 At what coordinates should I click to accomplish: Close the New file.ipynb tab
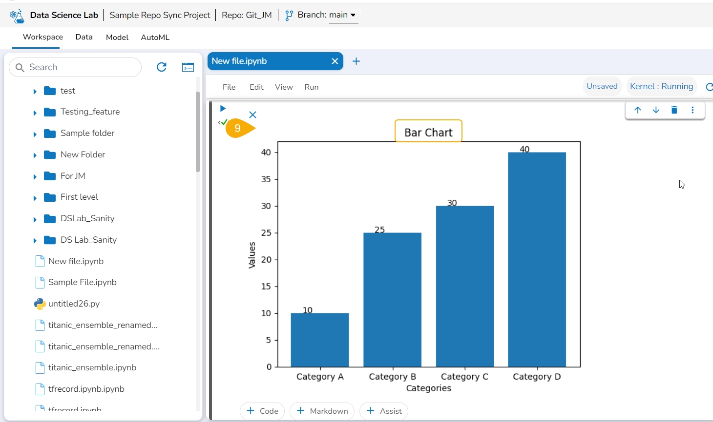click(335, 61)
